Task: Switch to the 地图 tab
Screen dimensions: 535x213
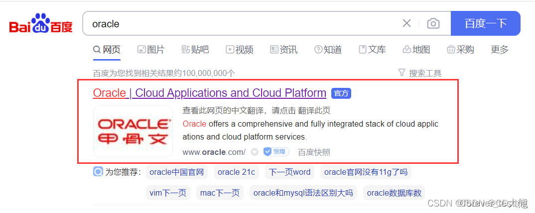Action: pos(416,50)
